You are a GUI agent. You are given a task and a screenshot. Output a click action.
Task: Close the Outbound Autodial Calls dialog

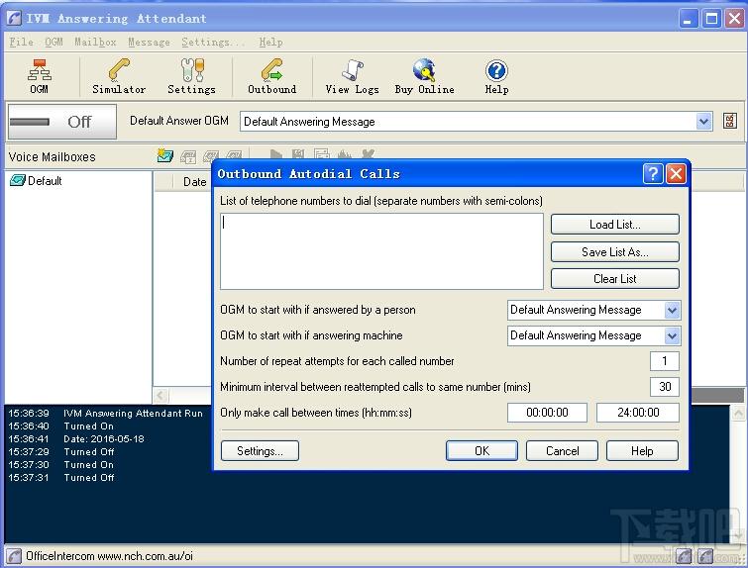(676, 173)
